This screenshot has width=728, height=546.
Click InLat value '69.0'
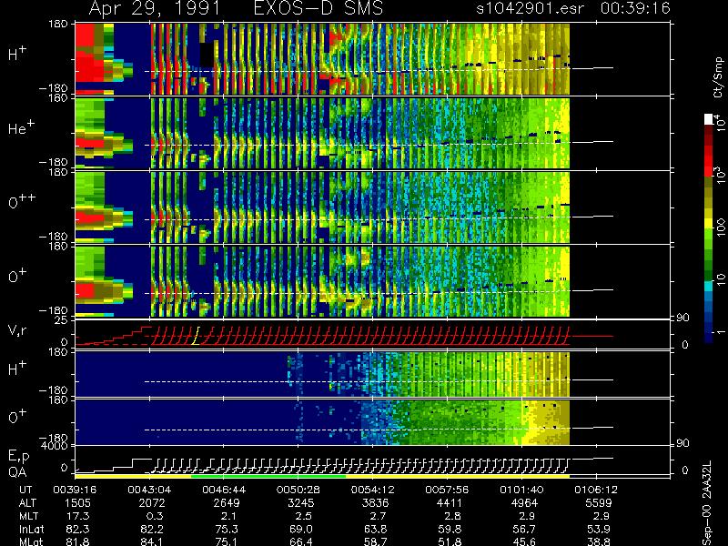pyautogui.click(x=301, y=529)
